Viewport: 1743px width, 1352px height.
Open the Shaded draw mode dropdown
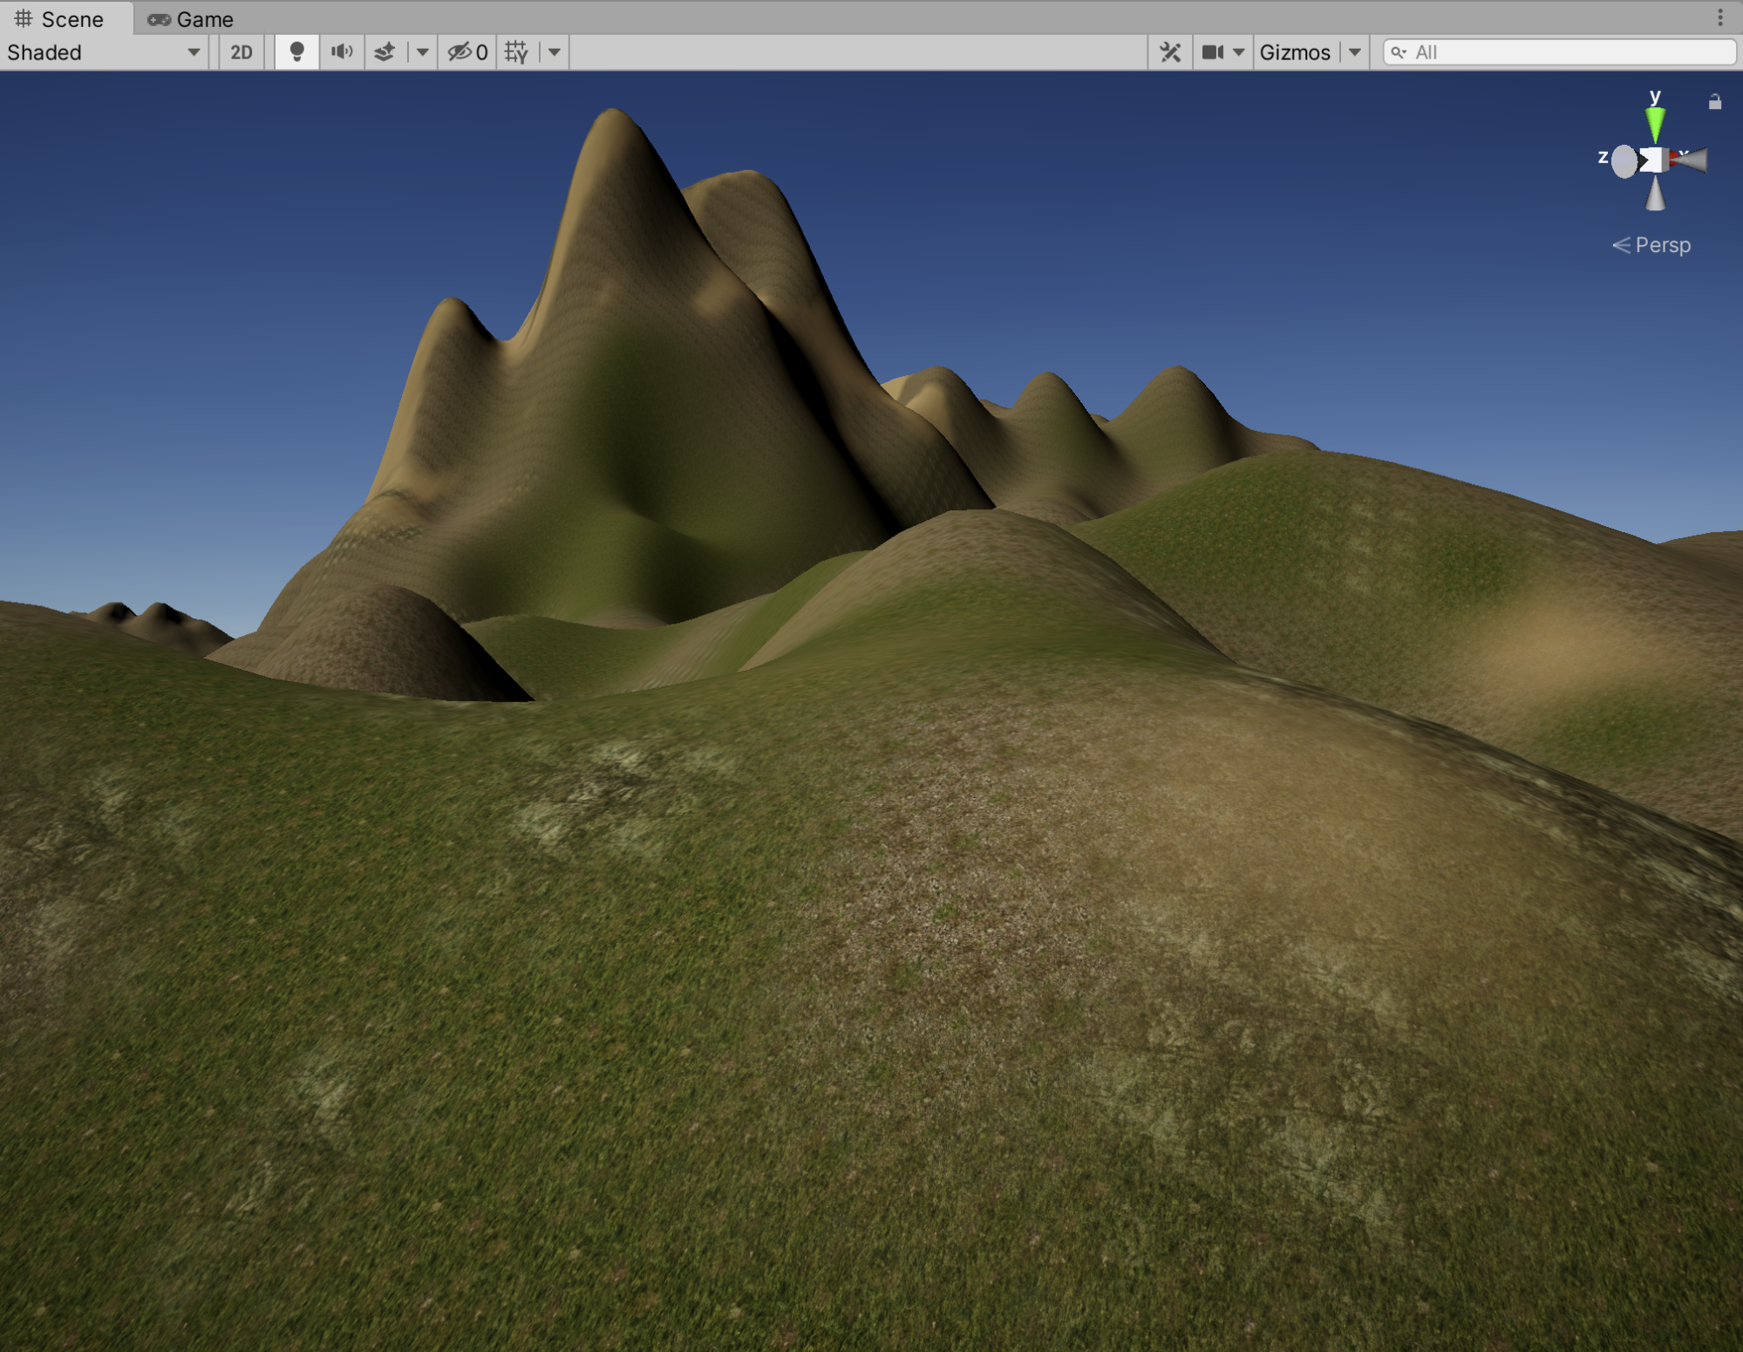[103, 52]
